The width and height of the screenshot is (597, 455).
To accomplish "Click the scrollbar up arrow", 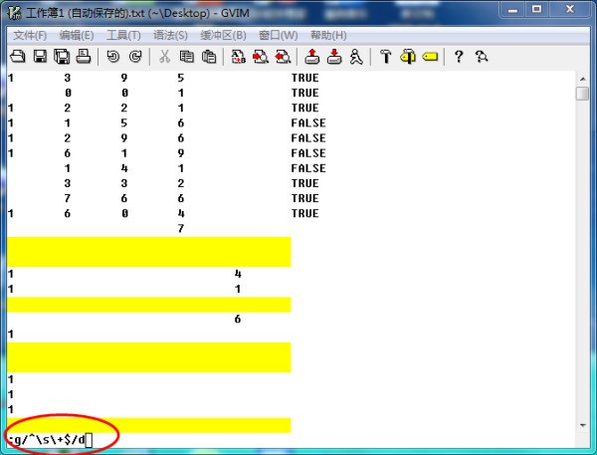I will click(582, 77).
